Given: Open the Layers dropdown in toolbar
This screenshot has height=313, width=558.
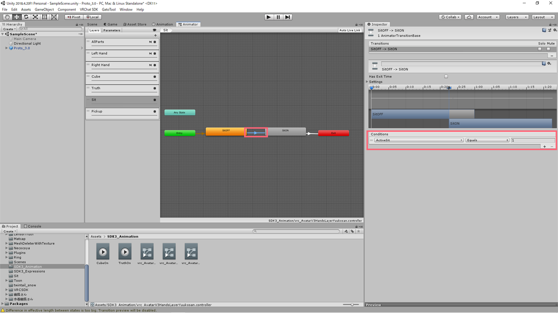Looking at the screenshot, I should [517, 17].
